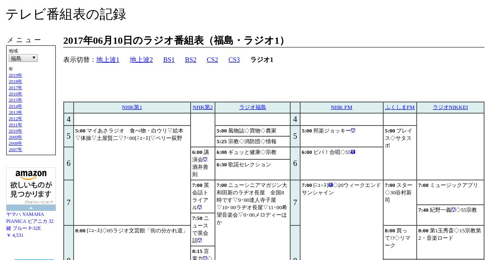Open the 2010年 archive link
Viewport: 496px width, 260px height.
(15, 131)
